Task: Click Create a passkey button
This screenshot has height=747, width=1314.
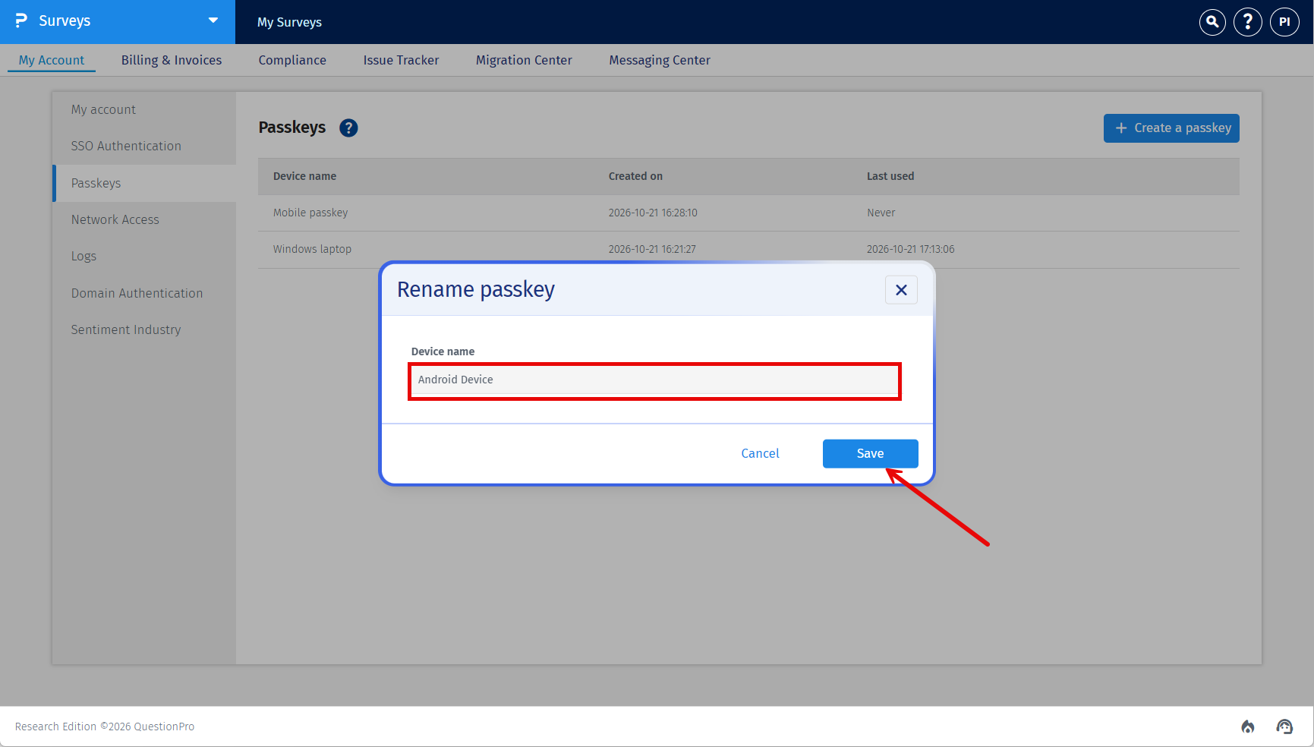Action: click(1171, 128)
